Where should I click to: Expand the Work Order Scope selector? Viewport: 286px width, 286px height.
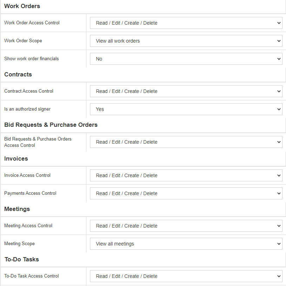[186, 41]
